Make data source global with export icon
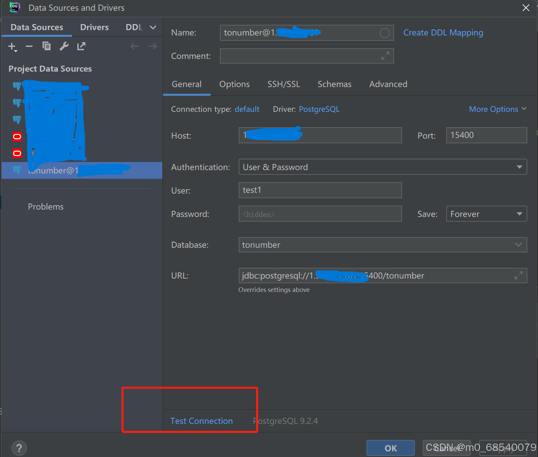Image resolution: width=538 pixels, height=457 pixels. (x=81, y=46)
